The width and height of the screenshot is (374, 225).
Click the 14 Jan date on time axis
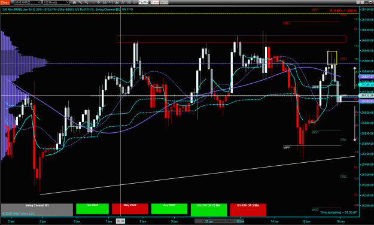[275, 221]
